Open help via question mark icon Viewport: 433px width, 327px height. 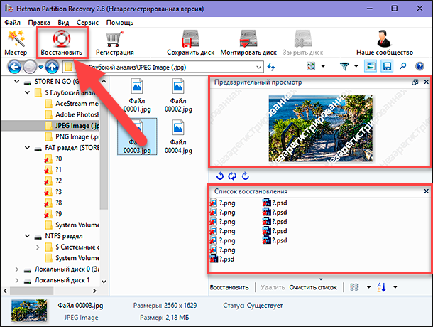tap(420, 66)
